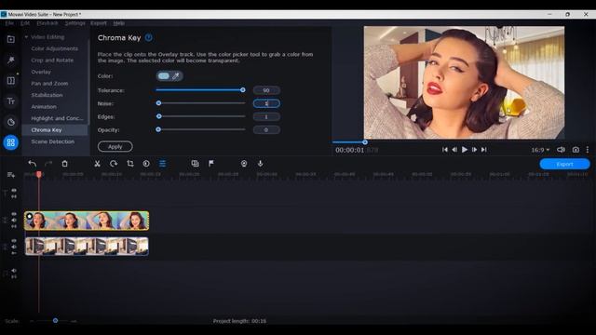Click the Record Video webcam icon
The image size is (596, 335).
[244, 164]
